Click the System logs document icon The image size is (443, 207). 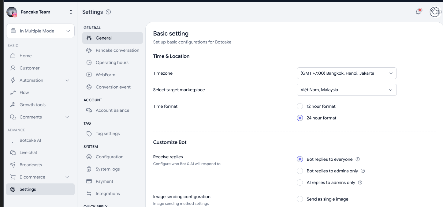[89, 169]
